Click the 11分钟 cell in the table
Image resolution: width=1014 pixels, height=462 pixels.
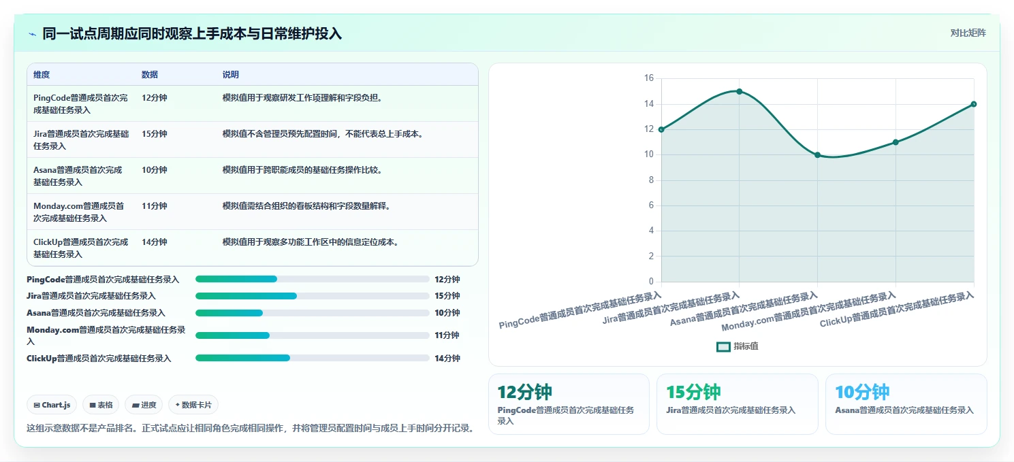pos(155,205)
